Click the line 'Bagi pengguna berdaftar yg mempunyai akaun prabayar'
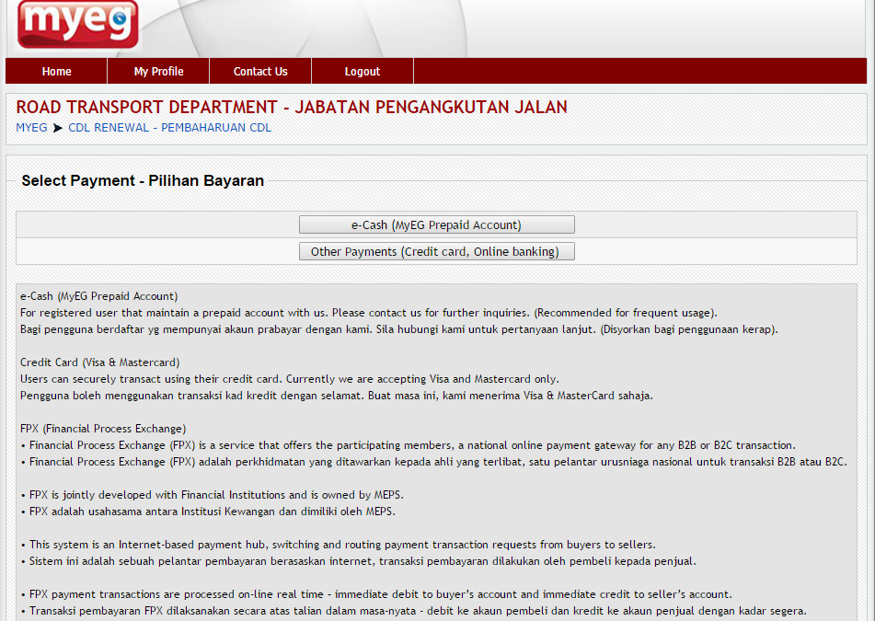 [399, 329]
